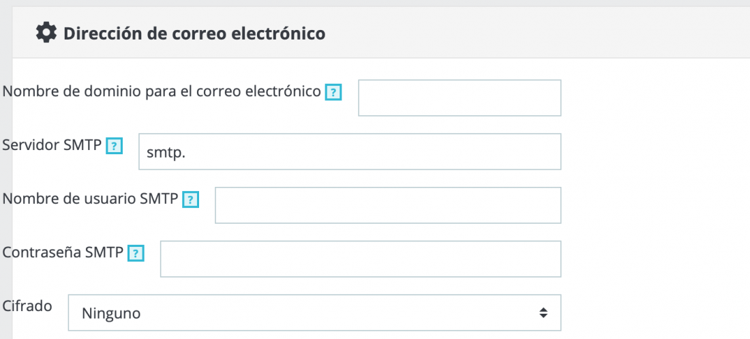Click the Cifrado label
This screenshot has height=339, width=750.
point(27,306)
